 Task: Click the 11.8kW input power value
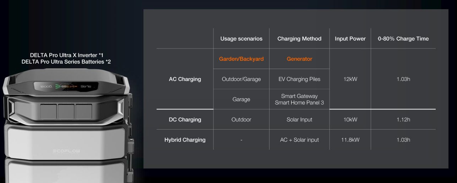coord(350,140)
